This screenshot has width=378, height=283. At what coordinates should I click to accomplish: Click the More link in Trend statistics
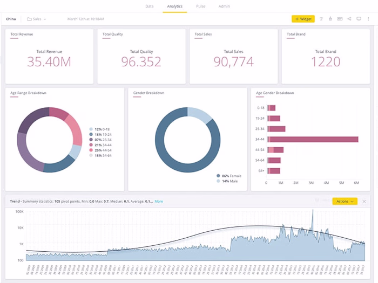click(x=159, y=202)
